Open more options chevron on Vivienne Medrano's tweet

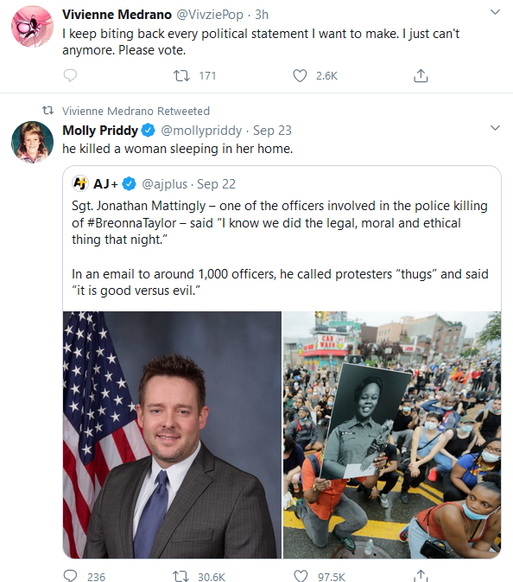495,12
